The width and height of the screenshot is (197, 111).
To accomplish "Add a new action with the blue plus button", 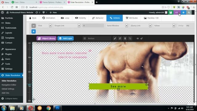I will pos(34,31).
